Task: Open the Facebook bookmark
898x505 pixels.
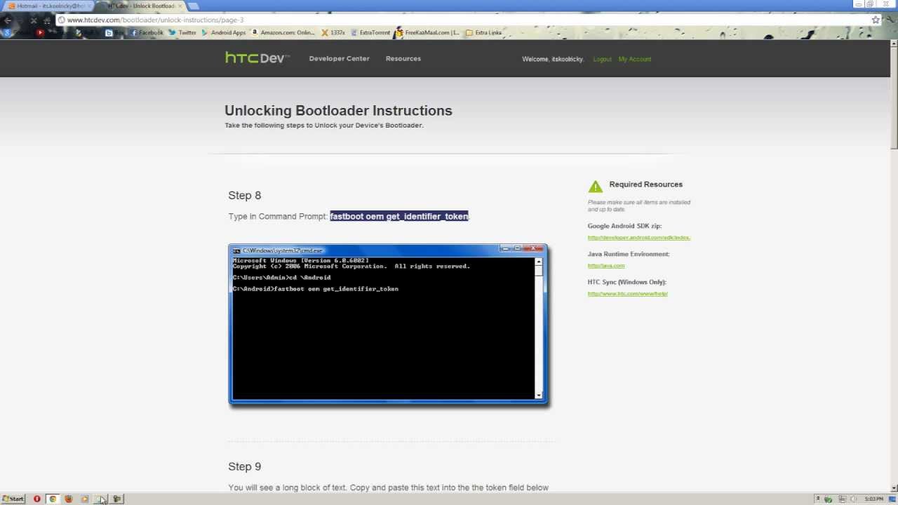Action: click(146, 32)
